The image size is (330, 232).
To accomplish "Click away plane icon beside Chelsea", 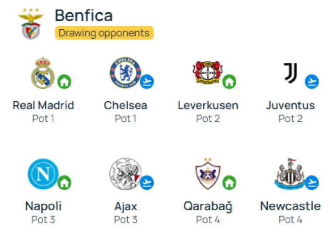I will 147,82.
